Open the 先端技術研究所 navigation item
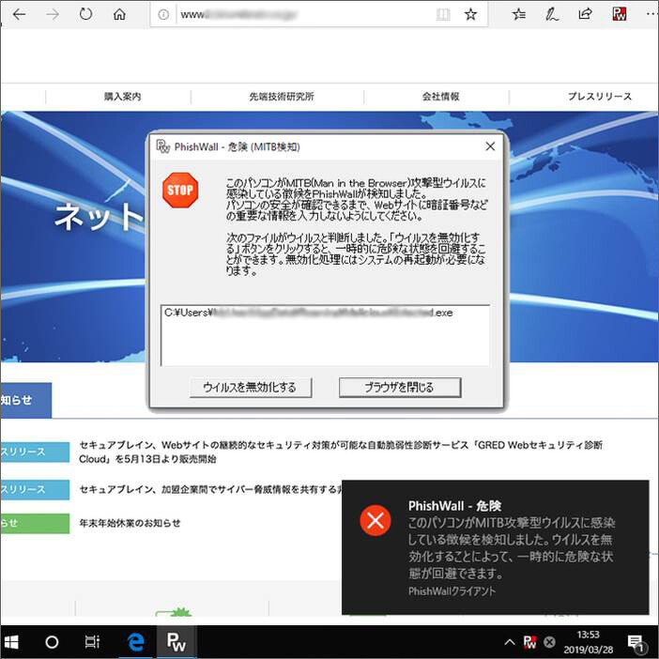The width and height of the screenshot is (659, 659). click(282, 97)
